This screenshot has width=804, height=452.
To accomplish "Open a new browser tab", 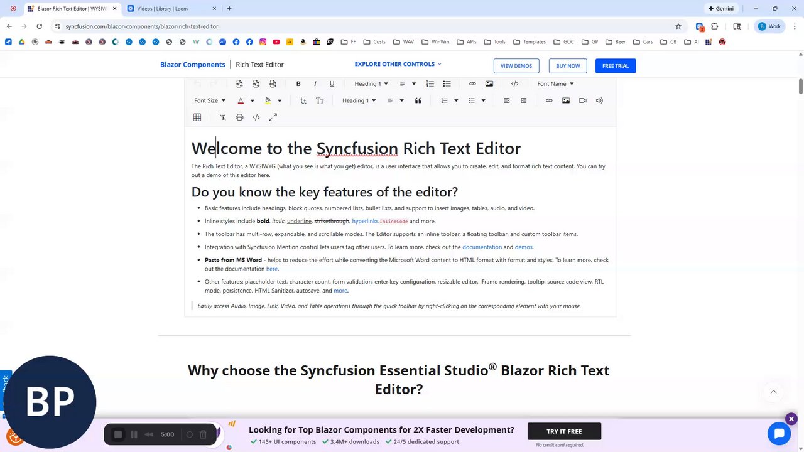I will [x=229, y=9].
